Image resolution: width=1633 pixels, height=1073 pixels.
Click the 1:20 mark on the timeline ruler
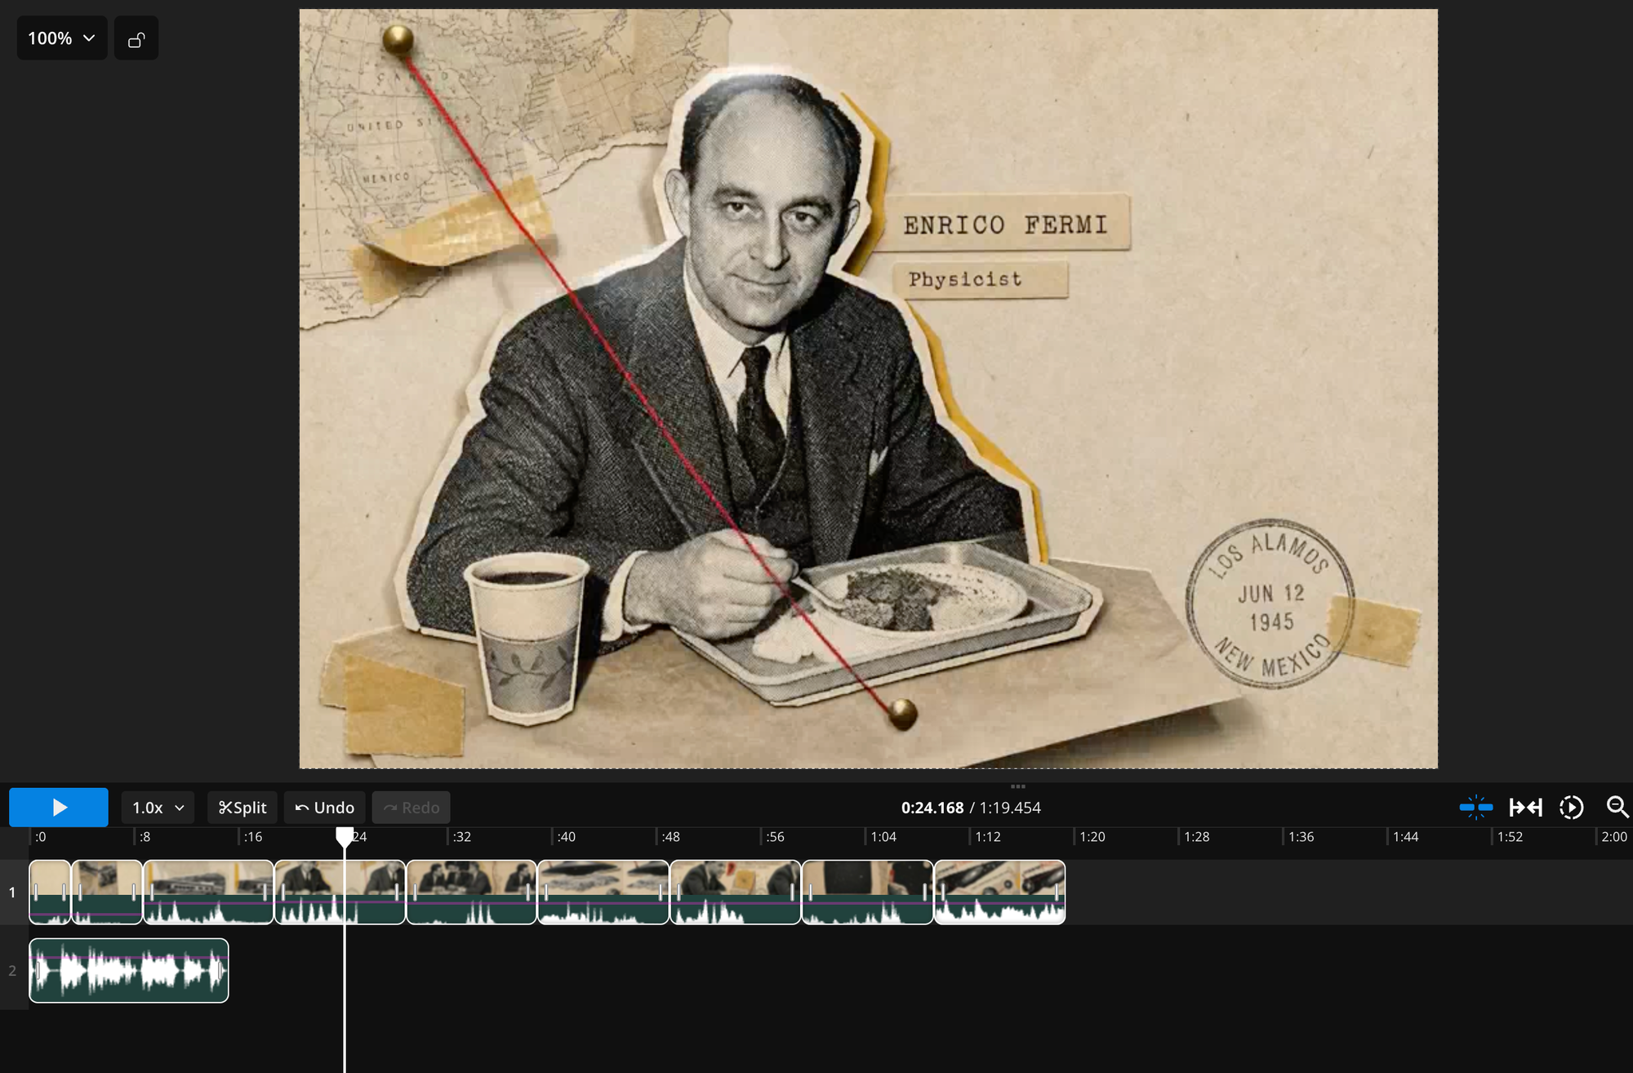pos(1092,837)
